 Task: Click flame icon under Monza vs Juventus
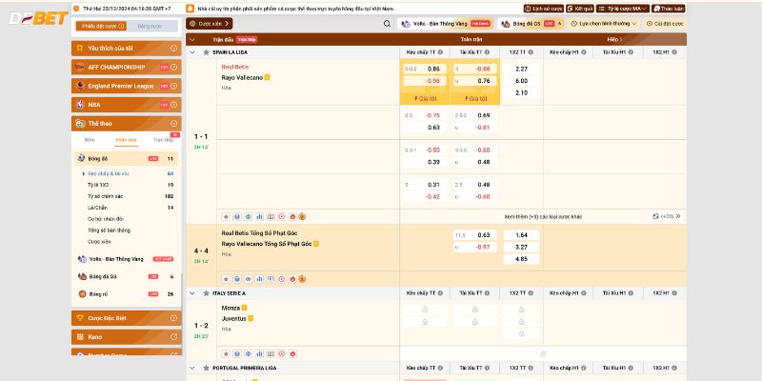(x=292, y=353)
